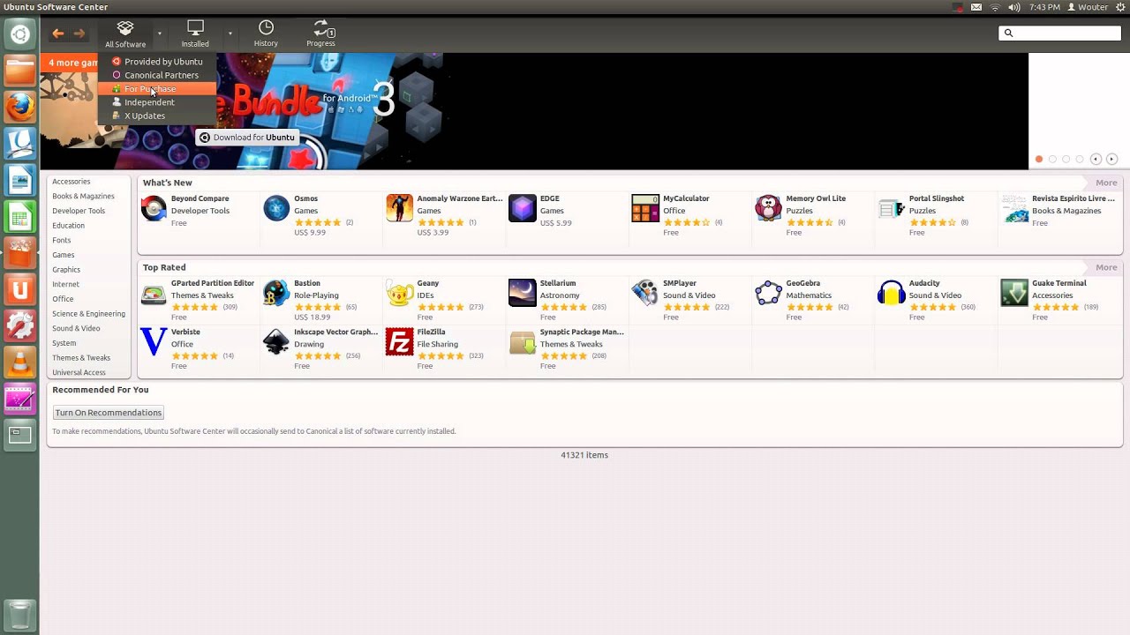Go forward with the right arrow
1130x635 pixels.
pos(79,34)
